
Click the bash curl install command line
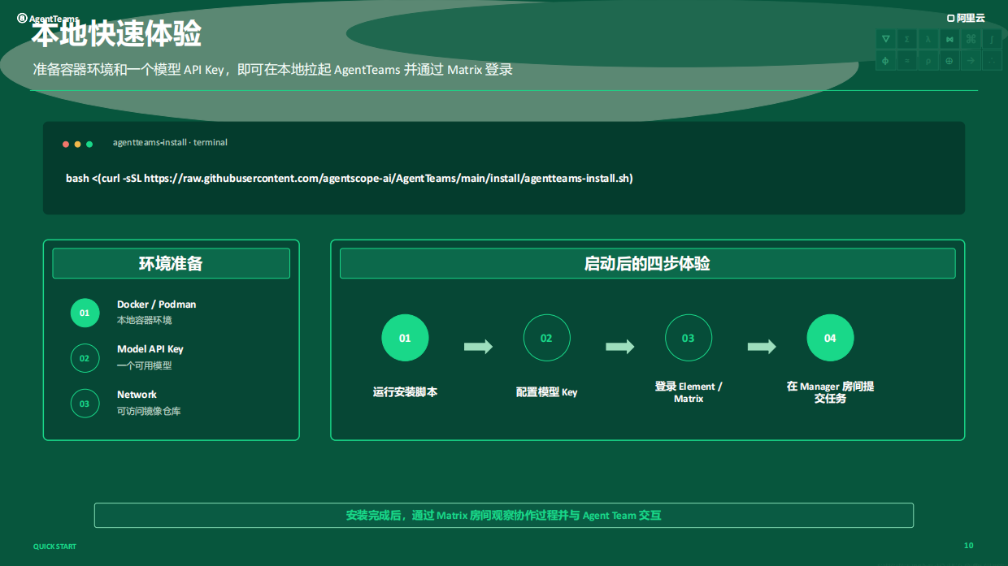tap(350, 178)
